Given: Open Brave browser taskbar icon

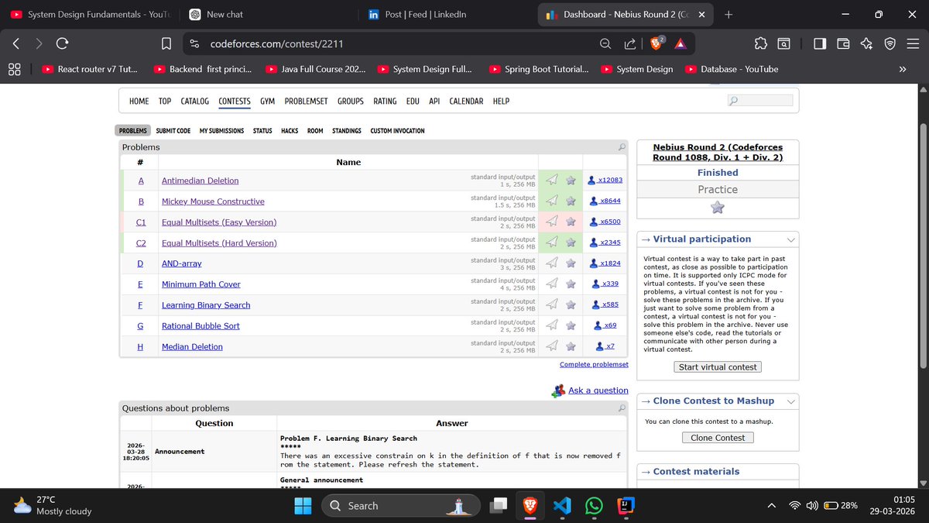Looking at the screenshot, I should (530, 505).
